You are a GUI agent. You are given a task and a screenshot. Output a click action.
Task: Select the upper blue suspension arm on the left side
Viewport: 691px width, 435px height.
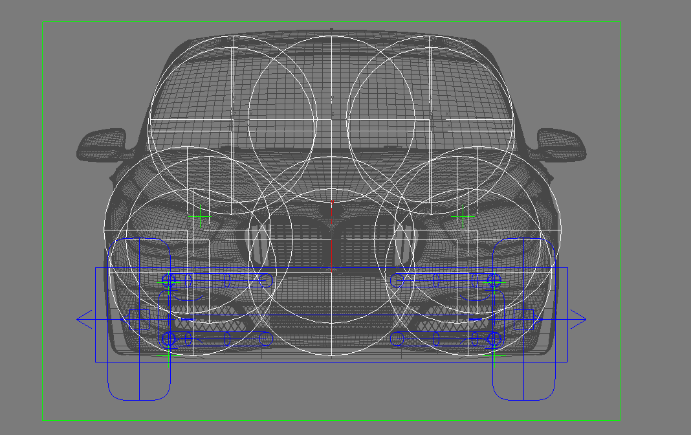[217, 280]
